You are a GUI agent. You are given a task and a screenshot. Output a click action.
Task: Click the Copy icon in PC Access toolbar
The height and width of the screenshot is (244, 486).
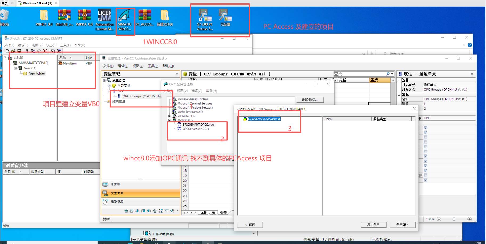[x=33, y=51]
